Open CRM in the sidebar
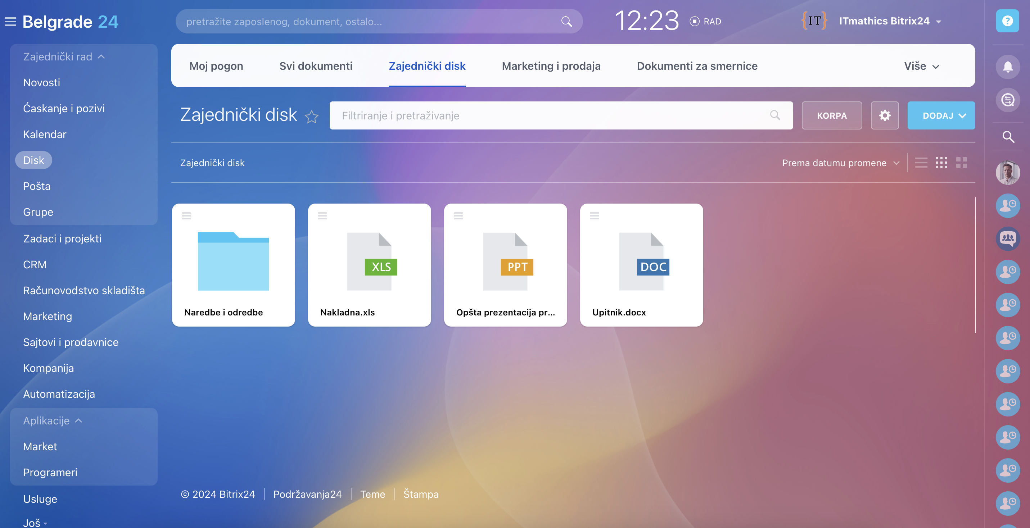This screenshot has width=1030, height=528. pyautogui.click(x=35, y=265)
